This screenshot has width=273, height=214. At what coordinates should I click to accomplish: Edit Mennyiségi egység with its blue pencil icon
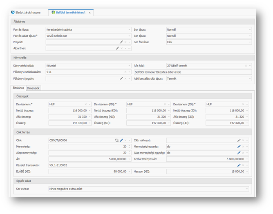(x=239, y=146)
